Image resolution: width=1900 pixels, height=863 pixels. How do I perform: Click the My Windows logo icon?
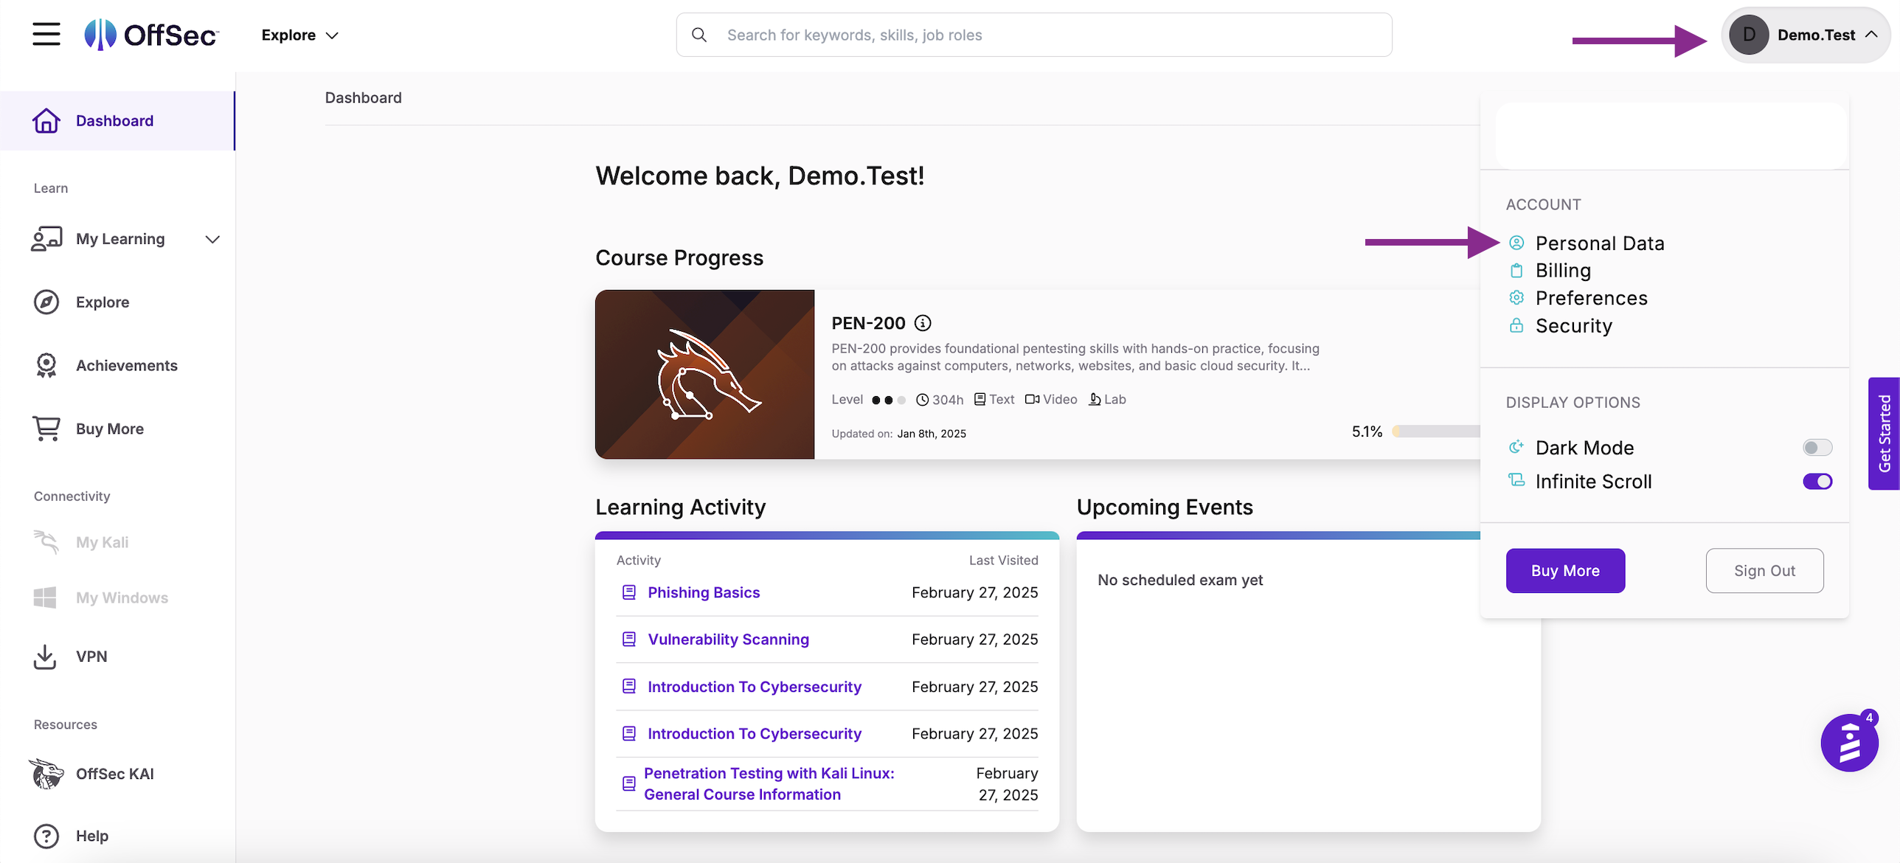point(45,597)
